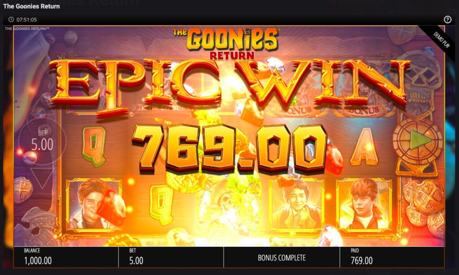Click the Data character portrait symbol
The width and height of the screenshot is (459, 275).
tap(296, 205)
